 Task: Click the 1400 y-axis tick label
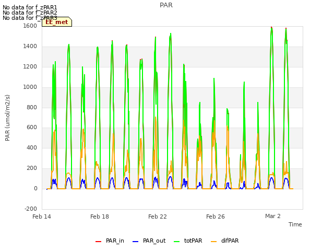[30, 47]
